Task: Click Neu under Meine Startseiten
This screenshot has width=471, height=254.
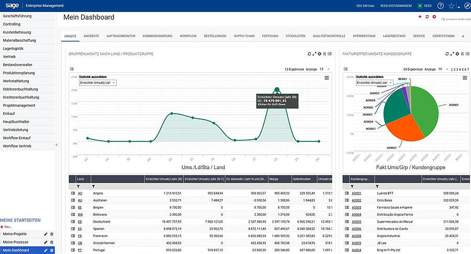Action: [7, 227]
